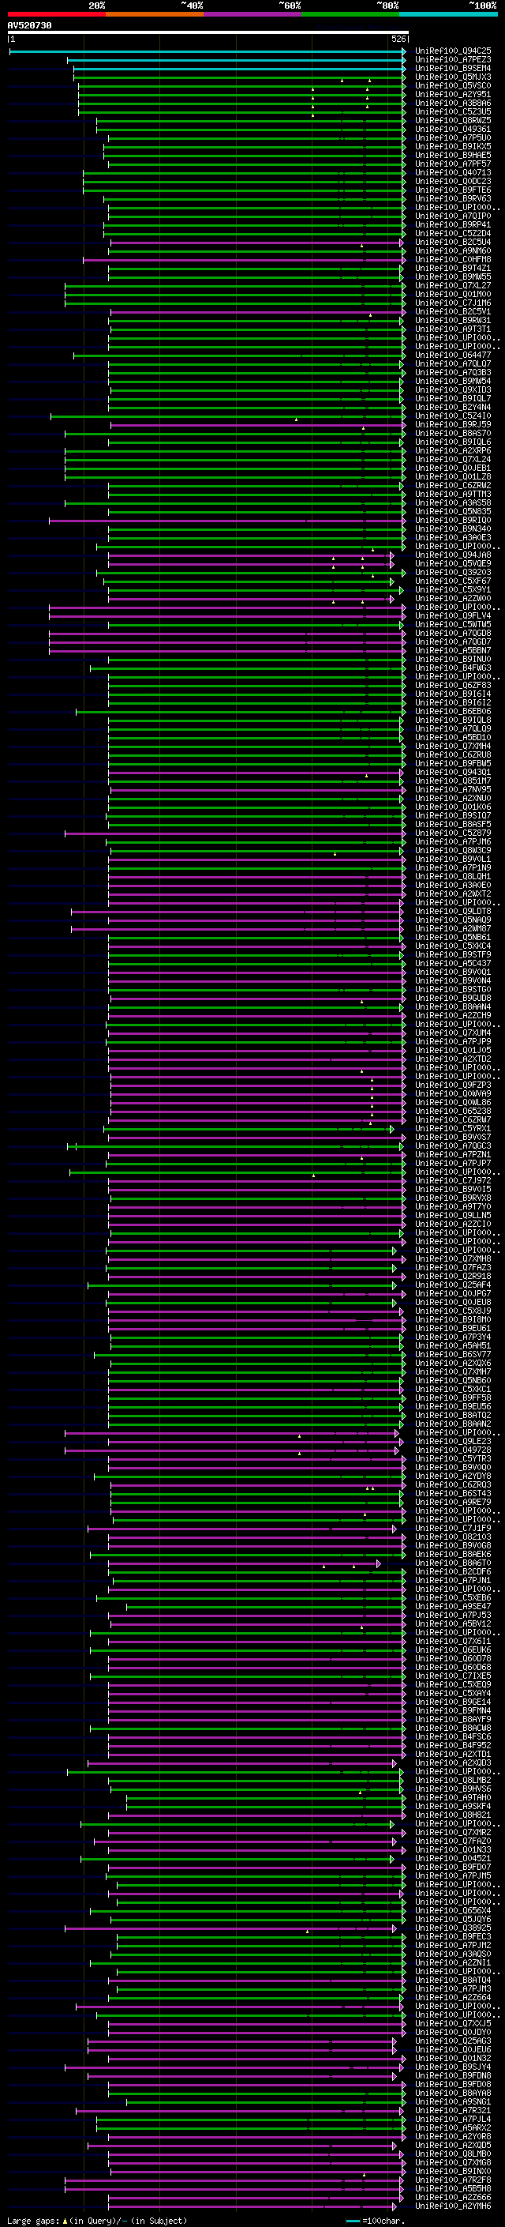
Task: Open hit UniRef100_C5Z4I0
Action: (453, 416)
